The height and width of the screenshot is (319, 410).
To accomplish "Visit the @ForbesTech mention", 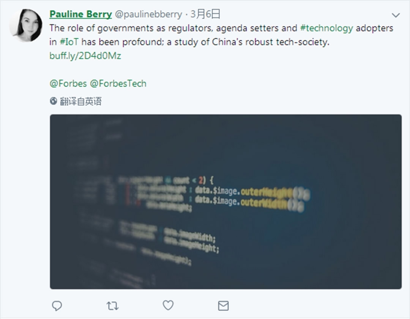I will tap(118, 83).
